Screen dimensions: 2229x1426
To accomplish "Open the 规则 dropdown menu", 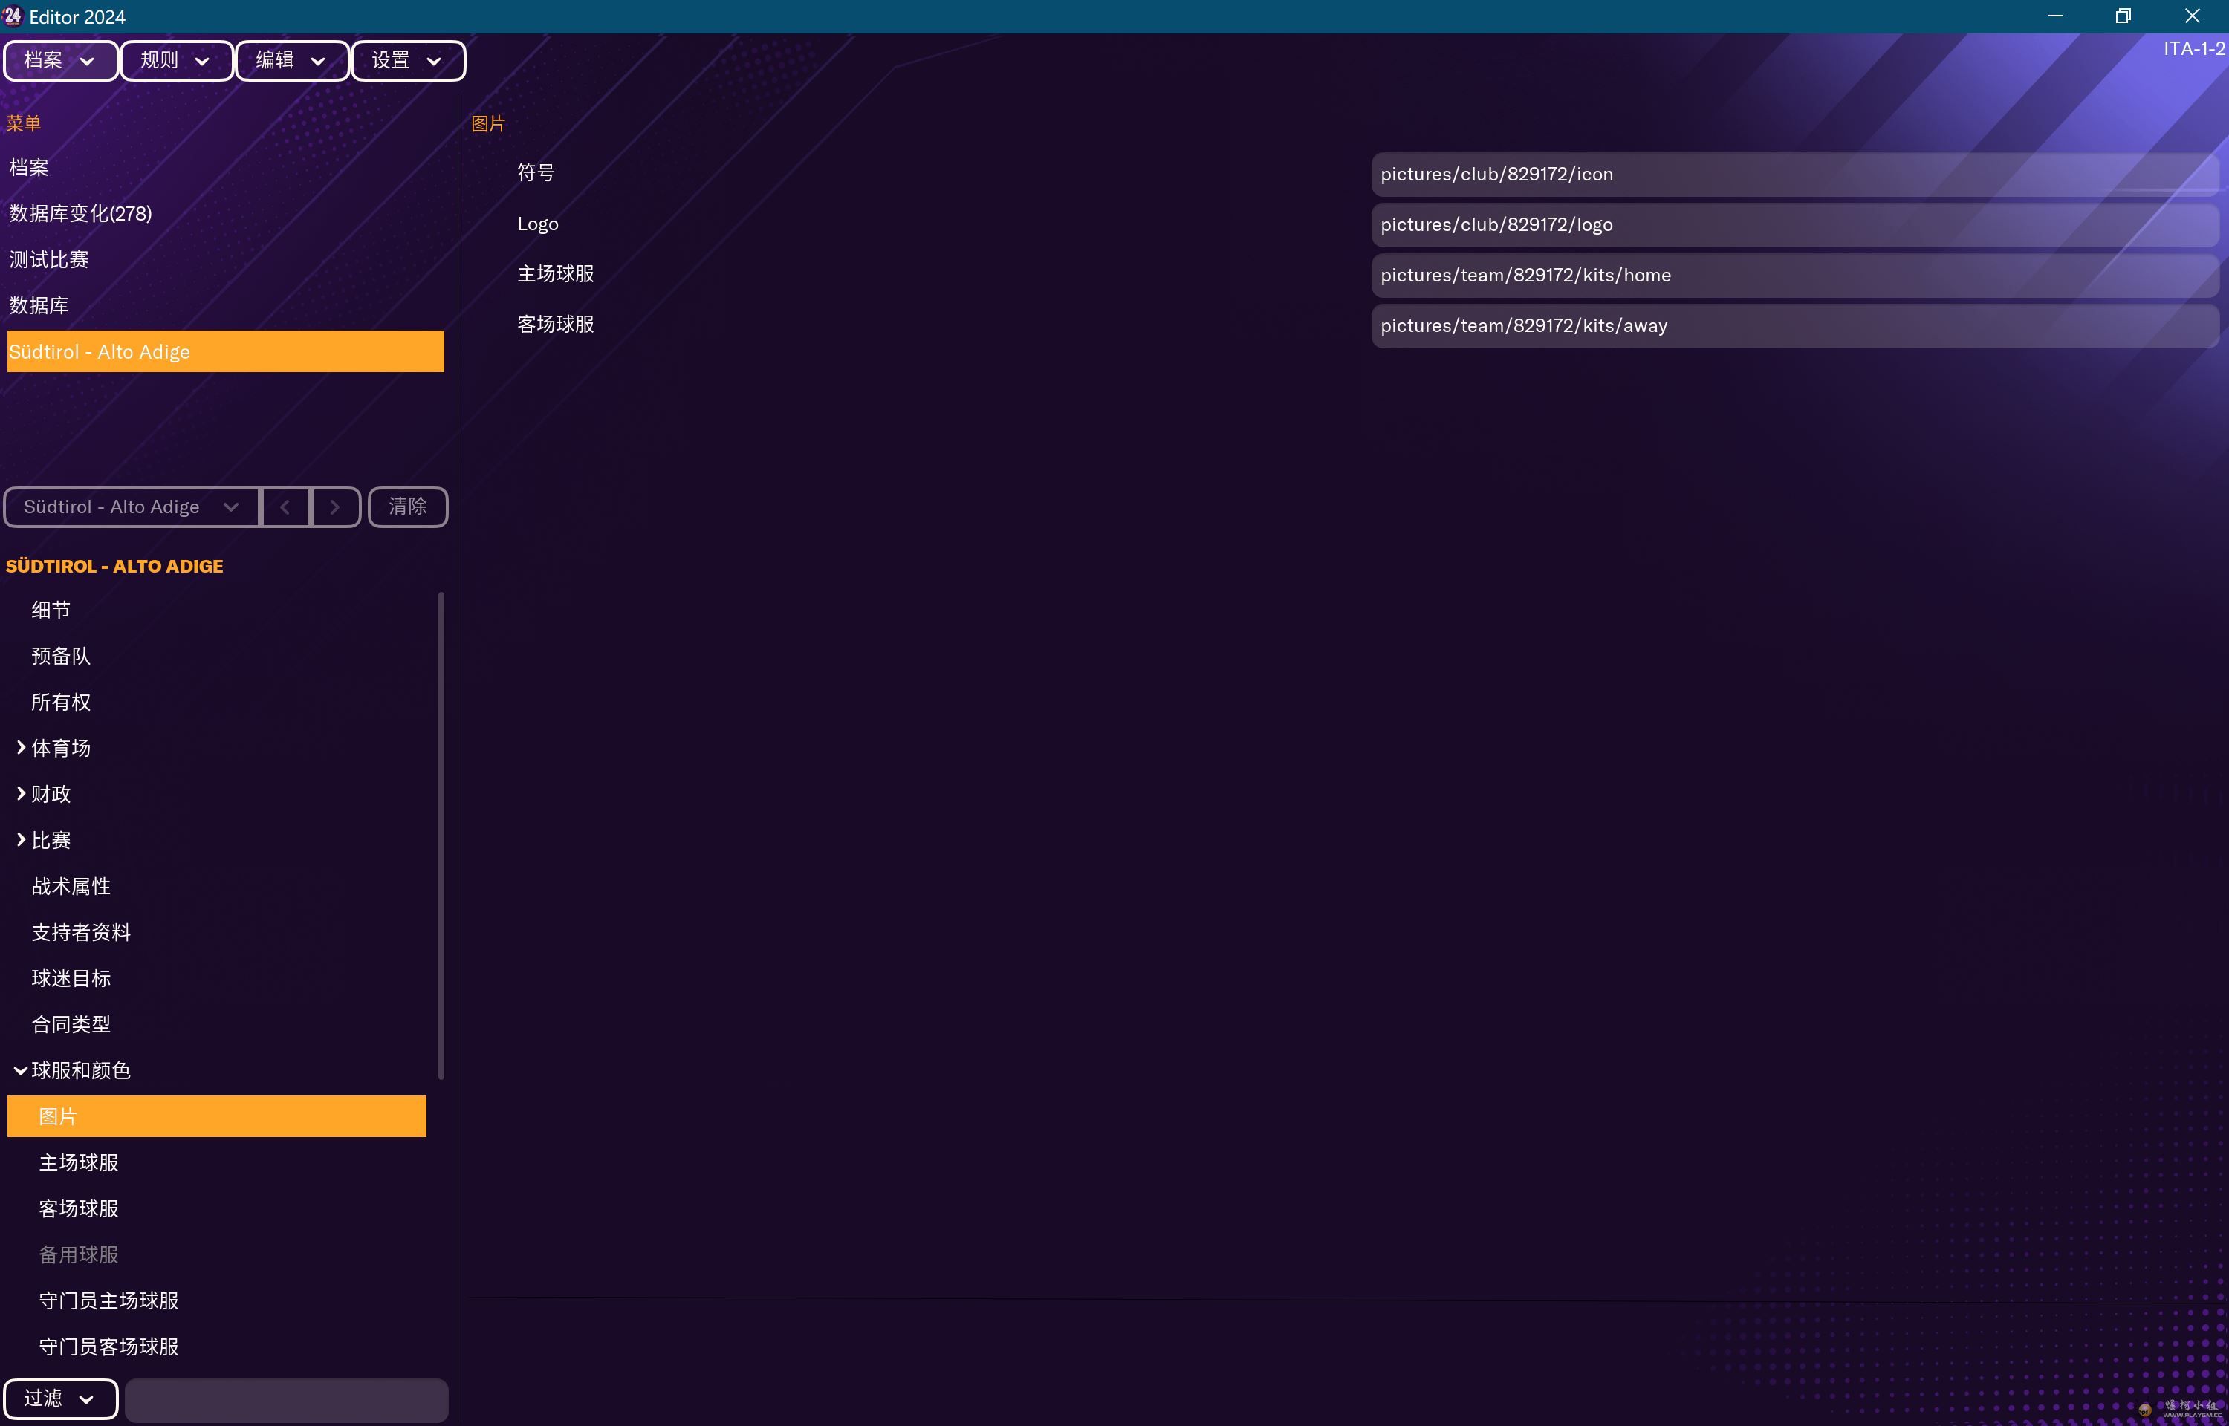I will coord(176,60).
